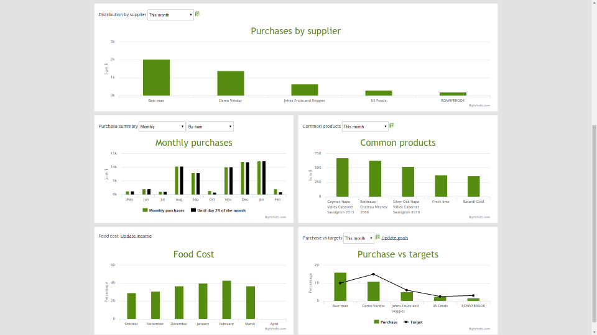597x335 pixels.
Task: Toggle the Monthly purchases legend series
Action: pos(164,210)
